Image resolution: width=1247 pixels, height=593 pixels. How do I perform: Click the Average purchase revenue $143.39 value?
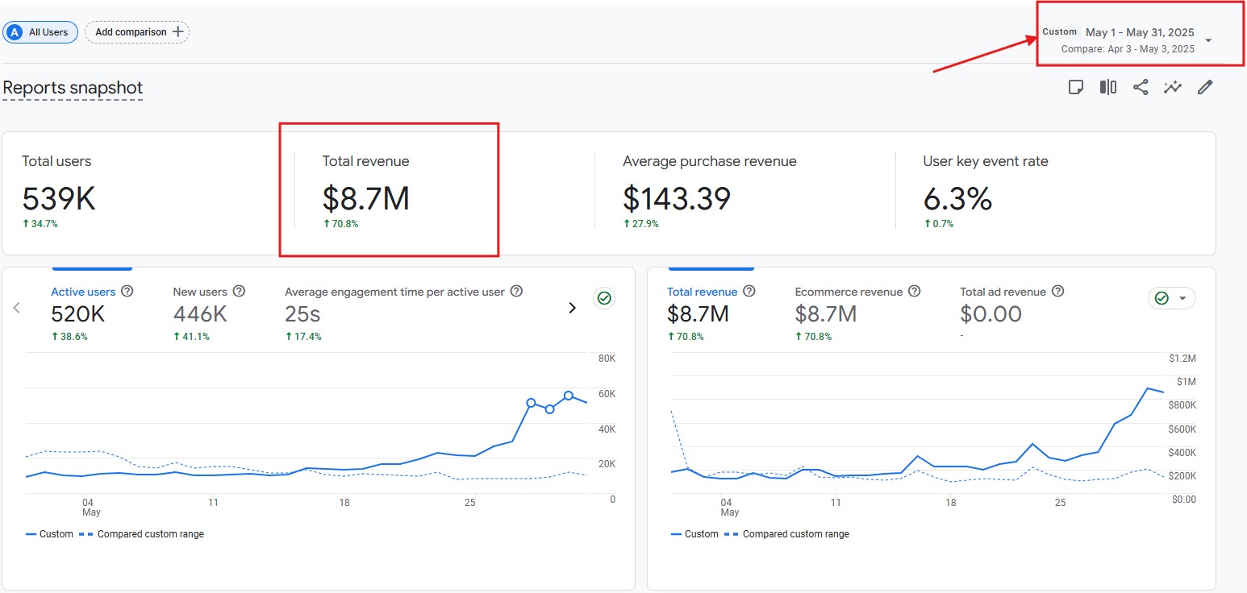(x=677, y=199)
